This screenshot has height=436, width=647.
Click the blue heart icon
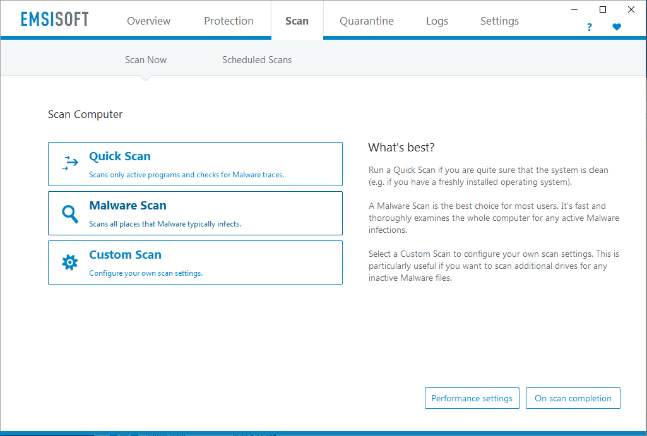(617, 27)
